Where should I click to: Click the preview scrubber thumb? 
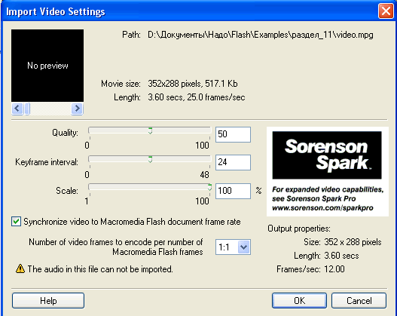27,109
